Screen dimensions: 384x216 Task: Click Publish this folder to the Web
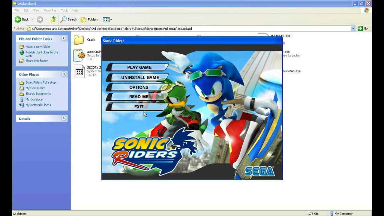tap(42, 54)
